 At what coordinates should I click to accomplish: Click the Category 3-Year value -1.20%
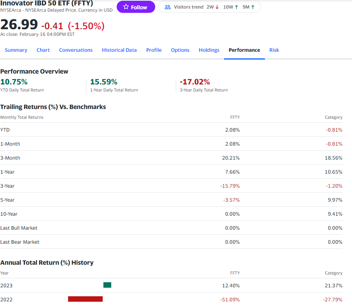[x=334, y=186]
